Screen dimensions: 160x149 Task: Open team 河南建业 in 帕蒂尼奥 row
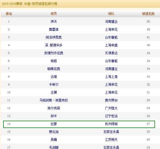[111, 69]
